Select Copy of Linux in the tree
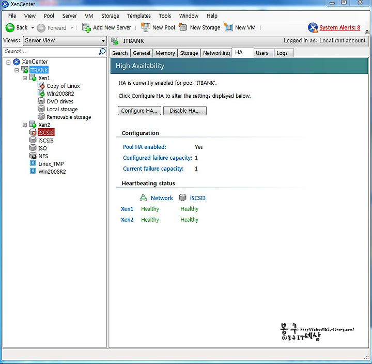 coord(63,86)
